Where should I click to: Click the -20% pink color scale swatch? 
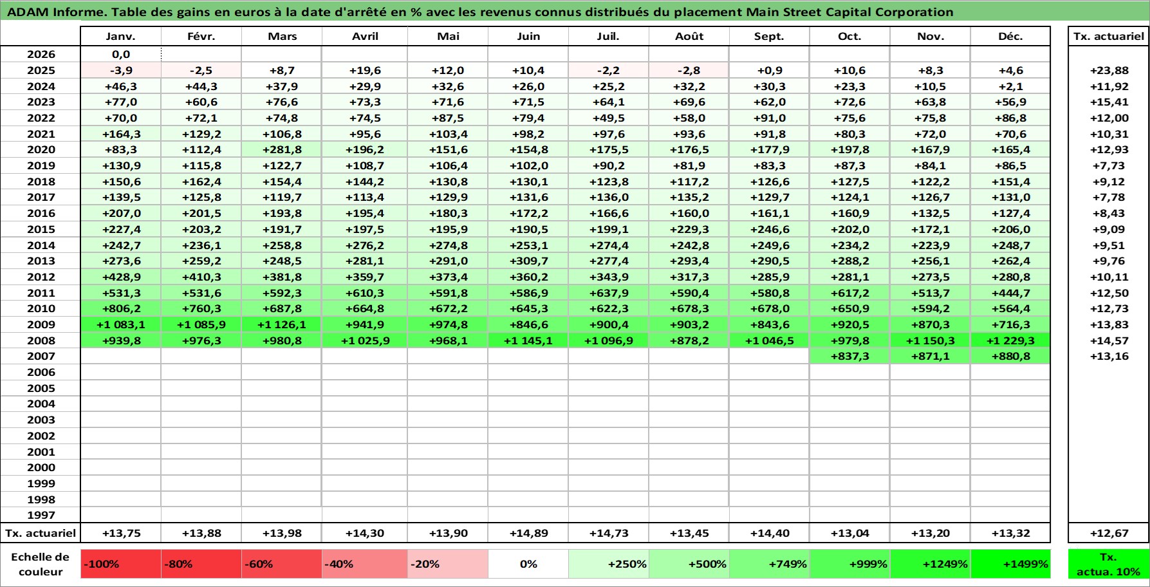coord(448,564)
